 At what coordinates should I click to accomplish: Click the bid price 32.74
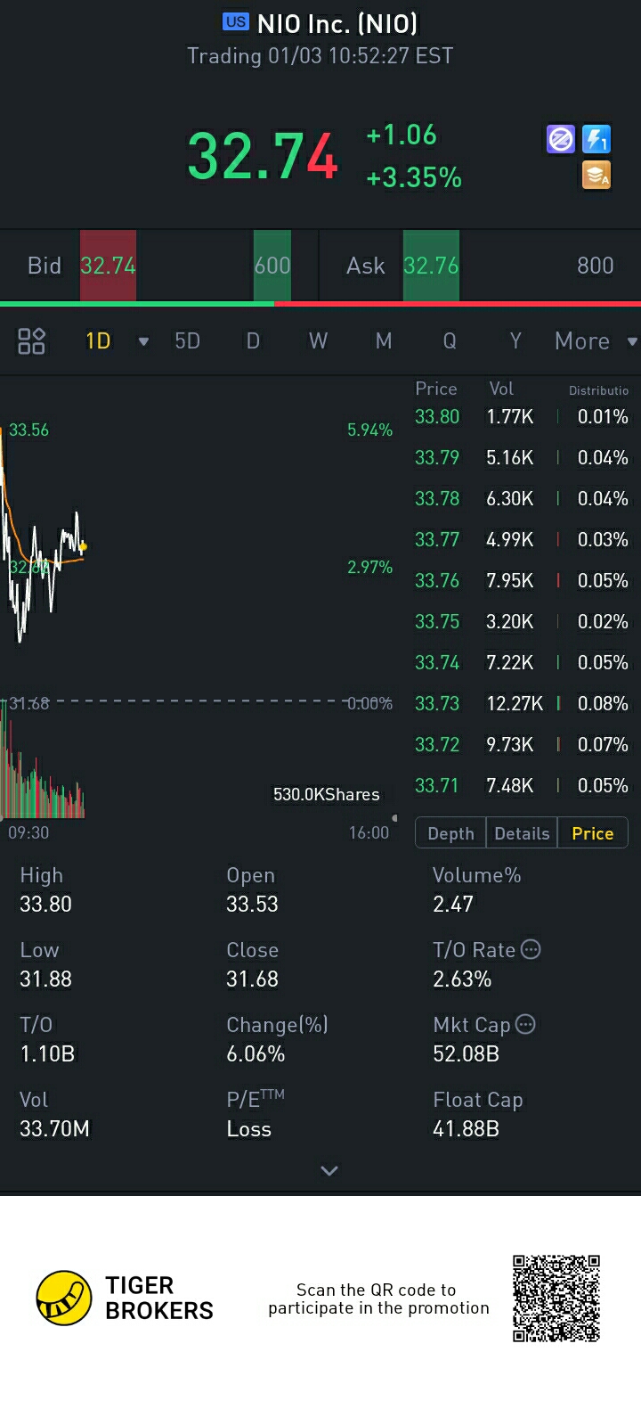click(108, 266)
